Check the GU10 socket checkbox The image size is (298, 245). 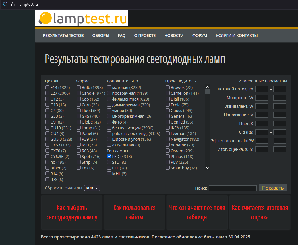[x=47, y=128]
